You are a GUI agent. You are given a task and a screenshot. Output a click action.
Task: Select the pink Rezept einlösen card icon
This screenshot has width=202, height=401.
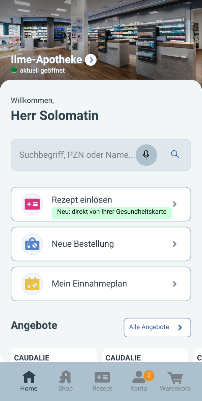pos(32,204)
